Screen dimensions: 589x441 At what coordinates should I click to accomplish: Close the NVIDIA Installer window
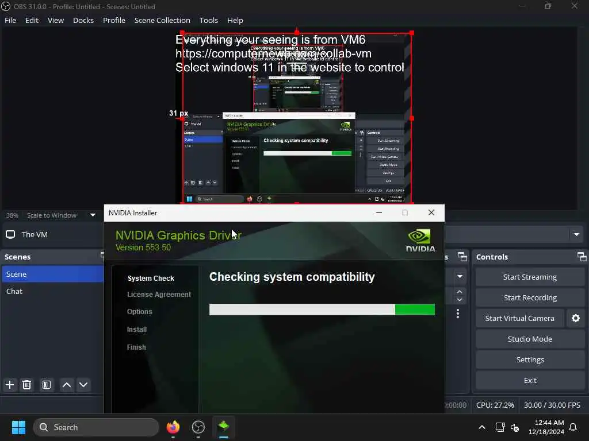[431, 212]
